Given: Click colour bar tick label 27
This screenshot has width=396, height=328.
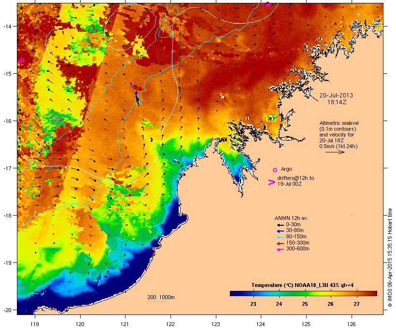Looking at the screenshot, I should [x=356, y=304].
